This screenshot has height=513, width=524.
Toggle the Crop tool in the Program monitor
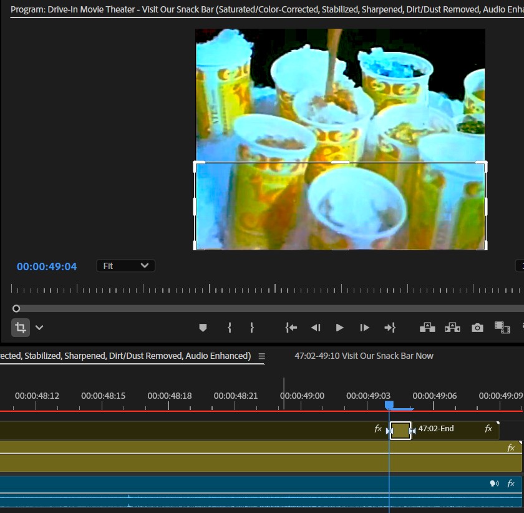(21, 328)
